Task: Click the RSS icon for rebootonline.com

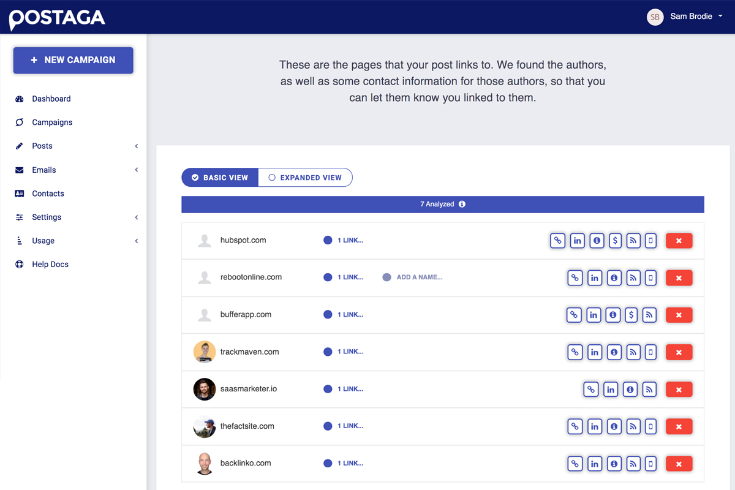Action: pyautogui.click(x=633, y=277)
